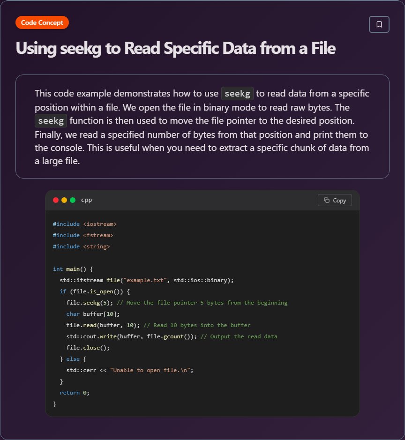The height and width of the screenshot is (440, 405).
Task: Click the "Read 10 bytes into the buffer" comment
Action: pos(201,325)
